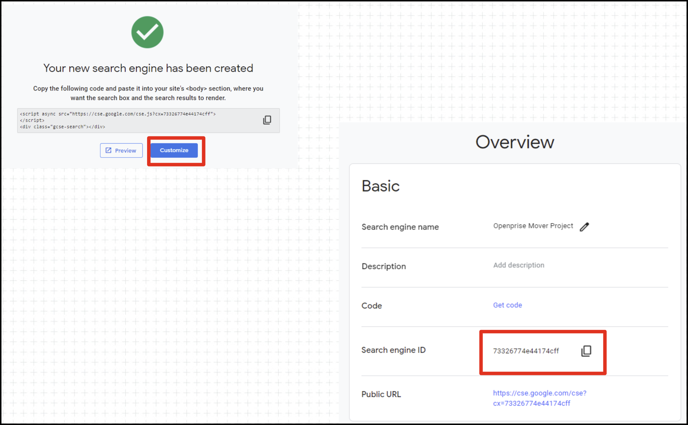Click the 'Your new search engine has been created' heading
688x425 pixels.
148,68
